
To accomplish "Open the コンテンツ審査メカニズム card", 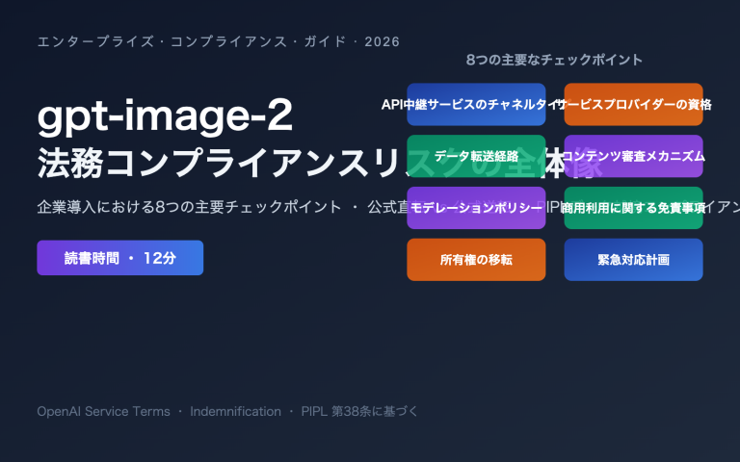I will pyautogui.click(x=633, y=156).
